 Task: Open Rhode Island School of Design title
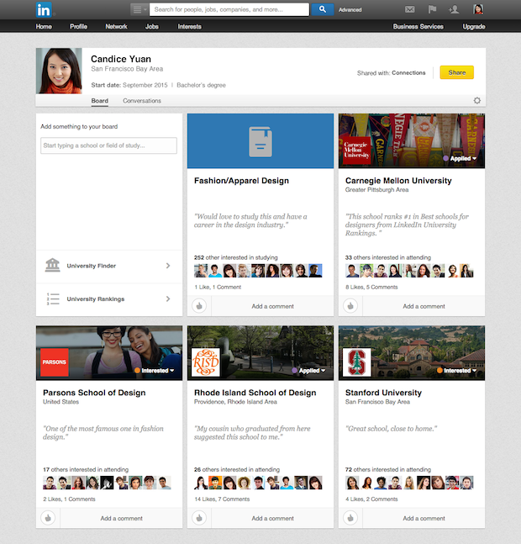pos(255,393)
